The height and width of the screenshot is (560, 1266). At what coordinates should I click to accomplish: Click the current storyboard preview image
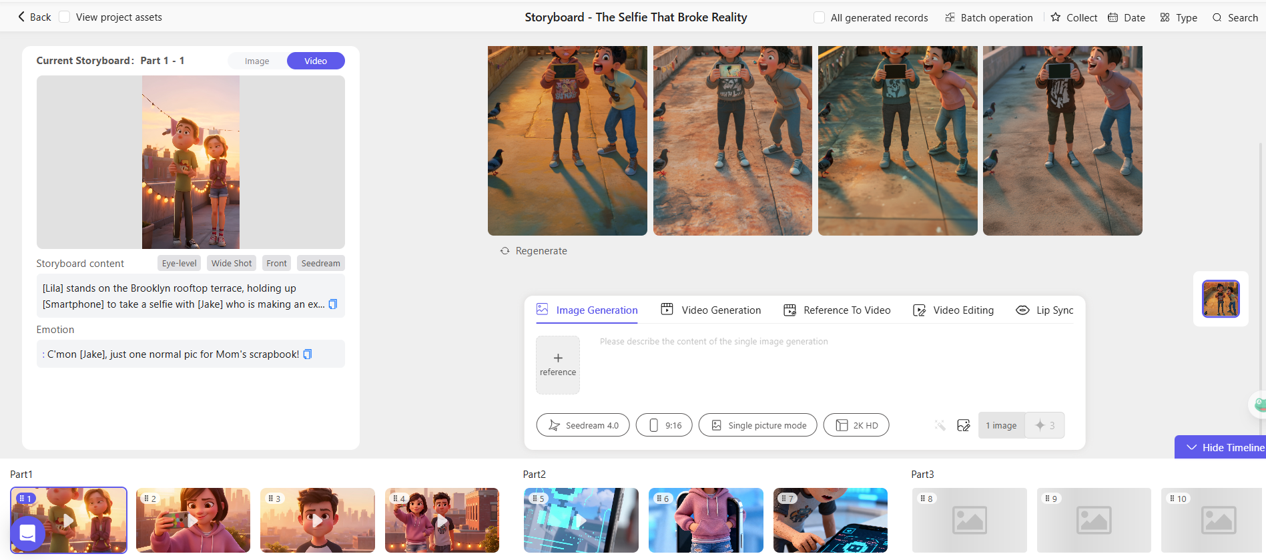tap(191, 162)
